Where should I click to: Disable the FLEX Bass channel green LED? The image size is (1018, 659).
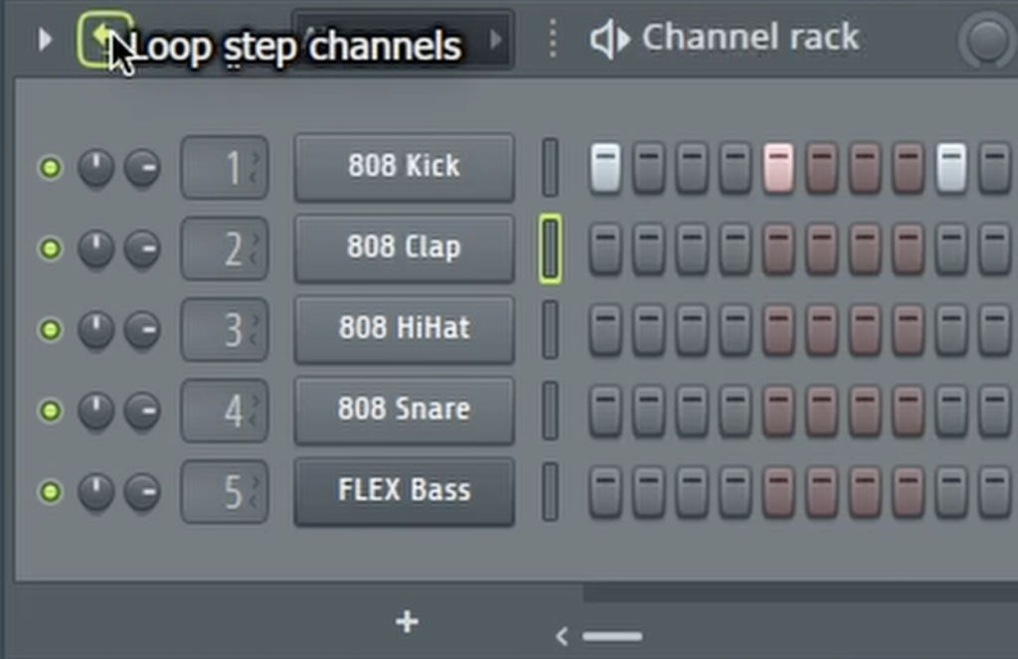click(x=49, y=492)
